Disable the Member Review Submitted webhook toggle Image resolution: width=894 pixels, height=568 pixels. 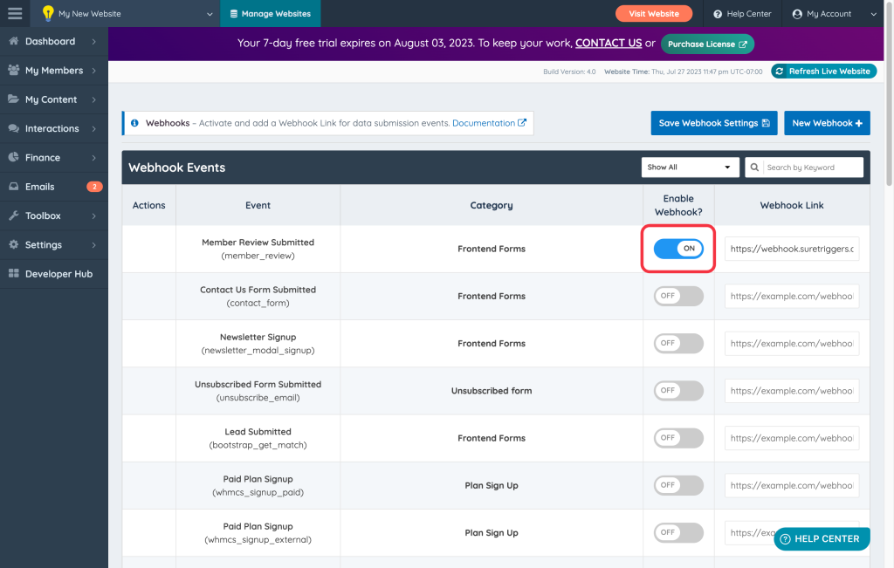pos(678,249)
